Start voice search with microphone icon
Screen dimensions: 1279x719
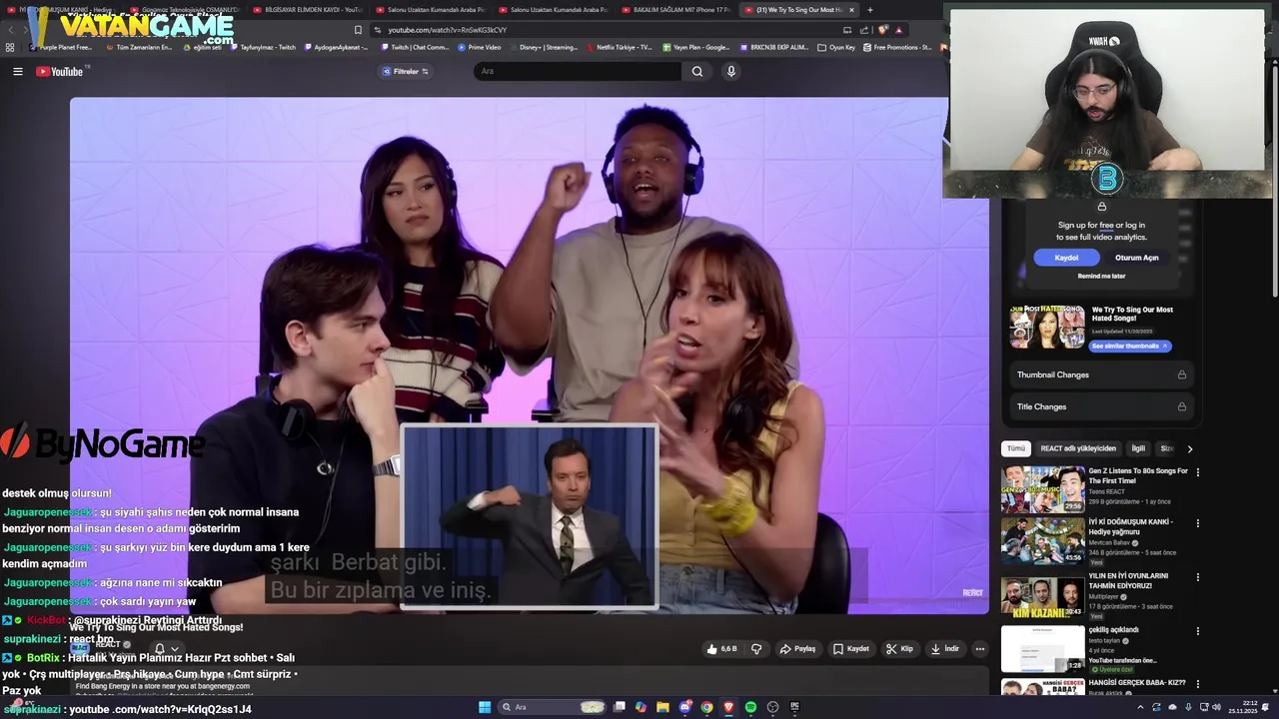click(731, 71)
